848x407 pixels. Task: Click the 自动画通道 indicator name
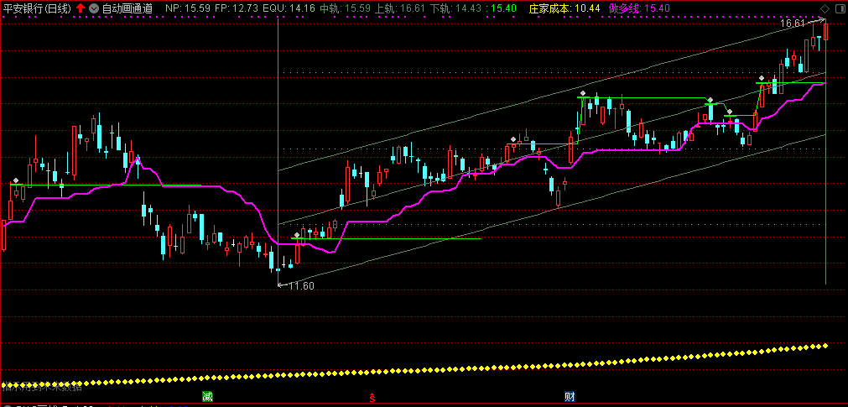(127, 8)
